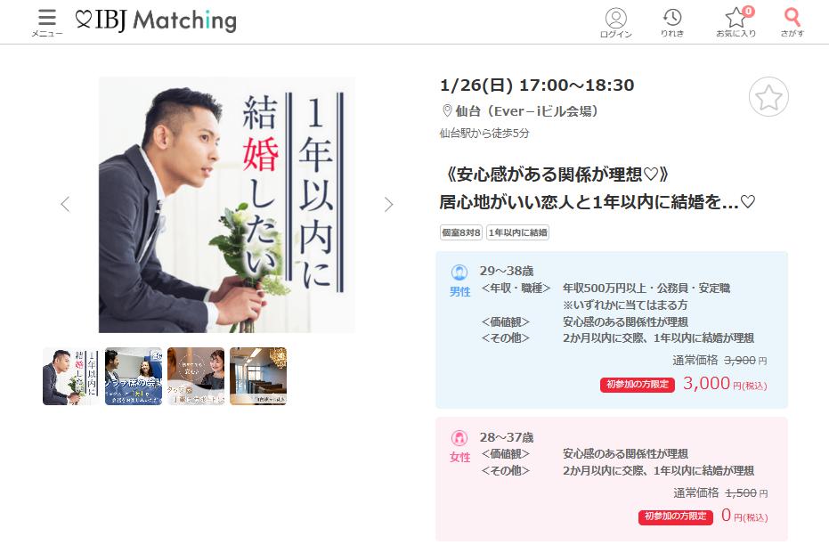
Task: Select the first thumbnail of man with bouquet
Action: (71, 377)
